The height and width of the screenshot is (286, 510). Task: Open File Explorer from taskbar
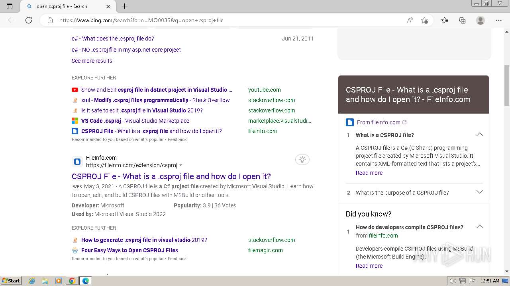(x=45, y=281)
